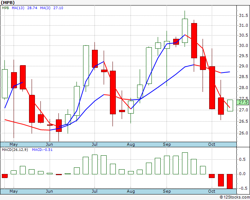Click the 28.0 price axis label
Screen dimensions: 250x200
pos(243,88)
